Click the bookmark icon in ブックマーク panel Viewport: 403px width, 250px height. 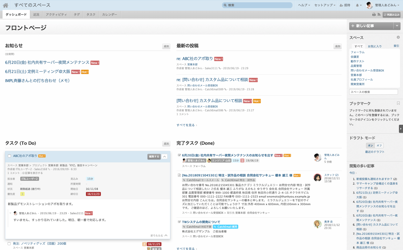pyautogui.click(x=398, y=103)
